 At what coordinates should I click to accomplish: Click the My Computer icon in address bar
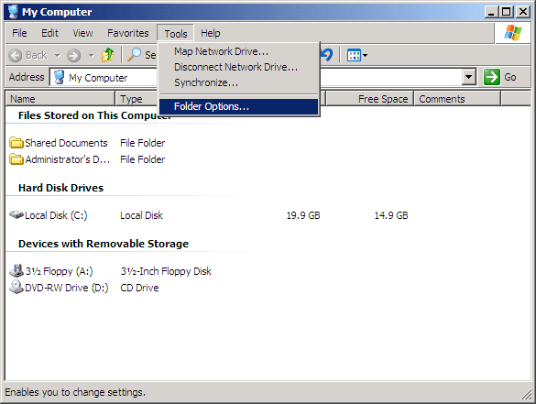click(x=60, y=77)
